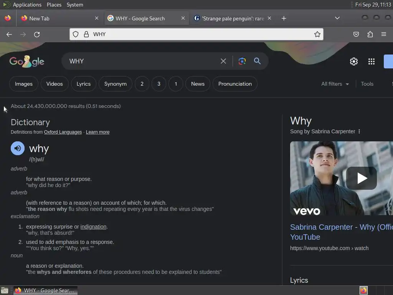This screenshot has width=393, height=295.
Task: Click the Google doodle logo
Action: point(27,61)
